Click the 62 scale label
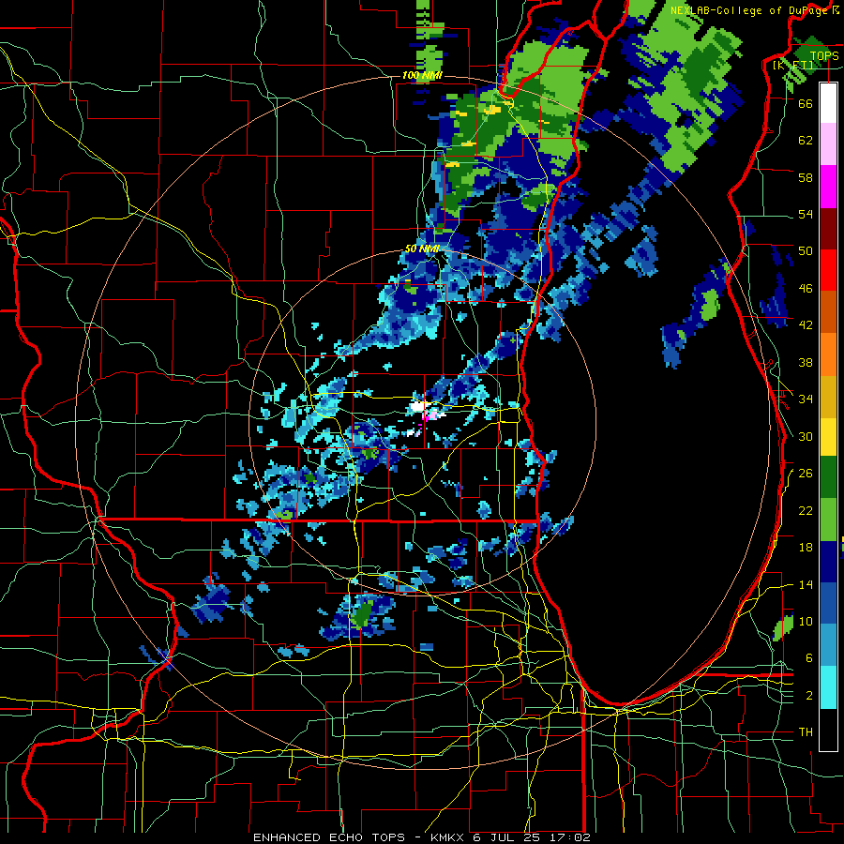Screen dimensions: 844x844 pyautogui.click(x=806, y=141)
